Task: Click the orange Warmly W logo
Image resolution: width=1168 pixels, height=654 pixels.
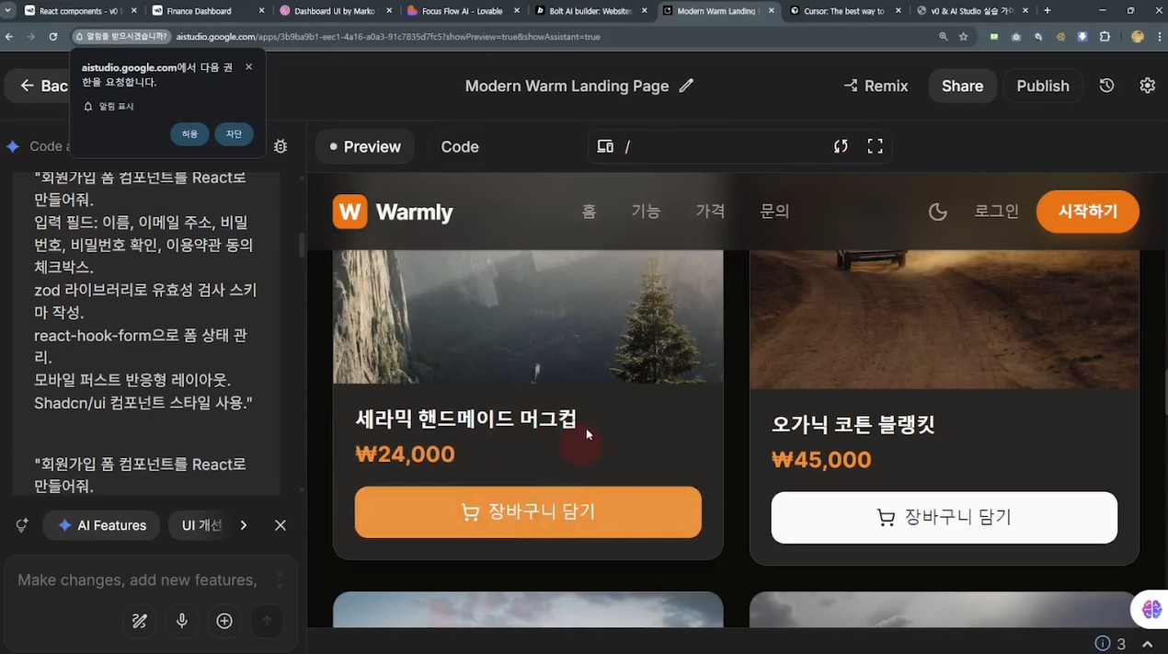Action: tap(349, 212)
